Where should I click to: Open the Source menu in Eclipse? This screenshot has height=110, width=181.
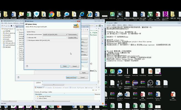pos(10,23)
